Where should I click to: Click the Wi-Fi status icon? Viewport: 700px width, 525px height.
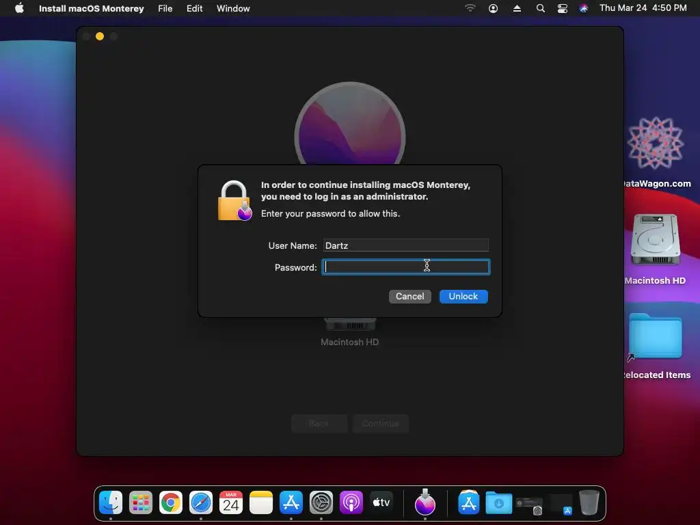pos(470,8)
